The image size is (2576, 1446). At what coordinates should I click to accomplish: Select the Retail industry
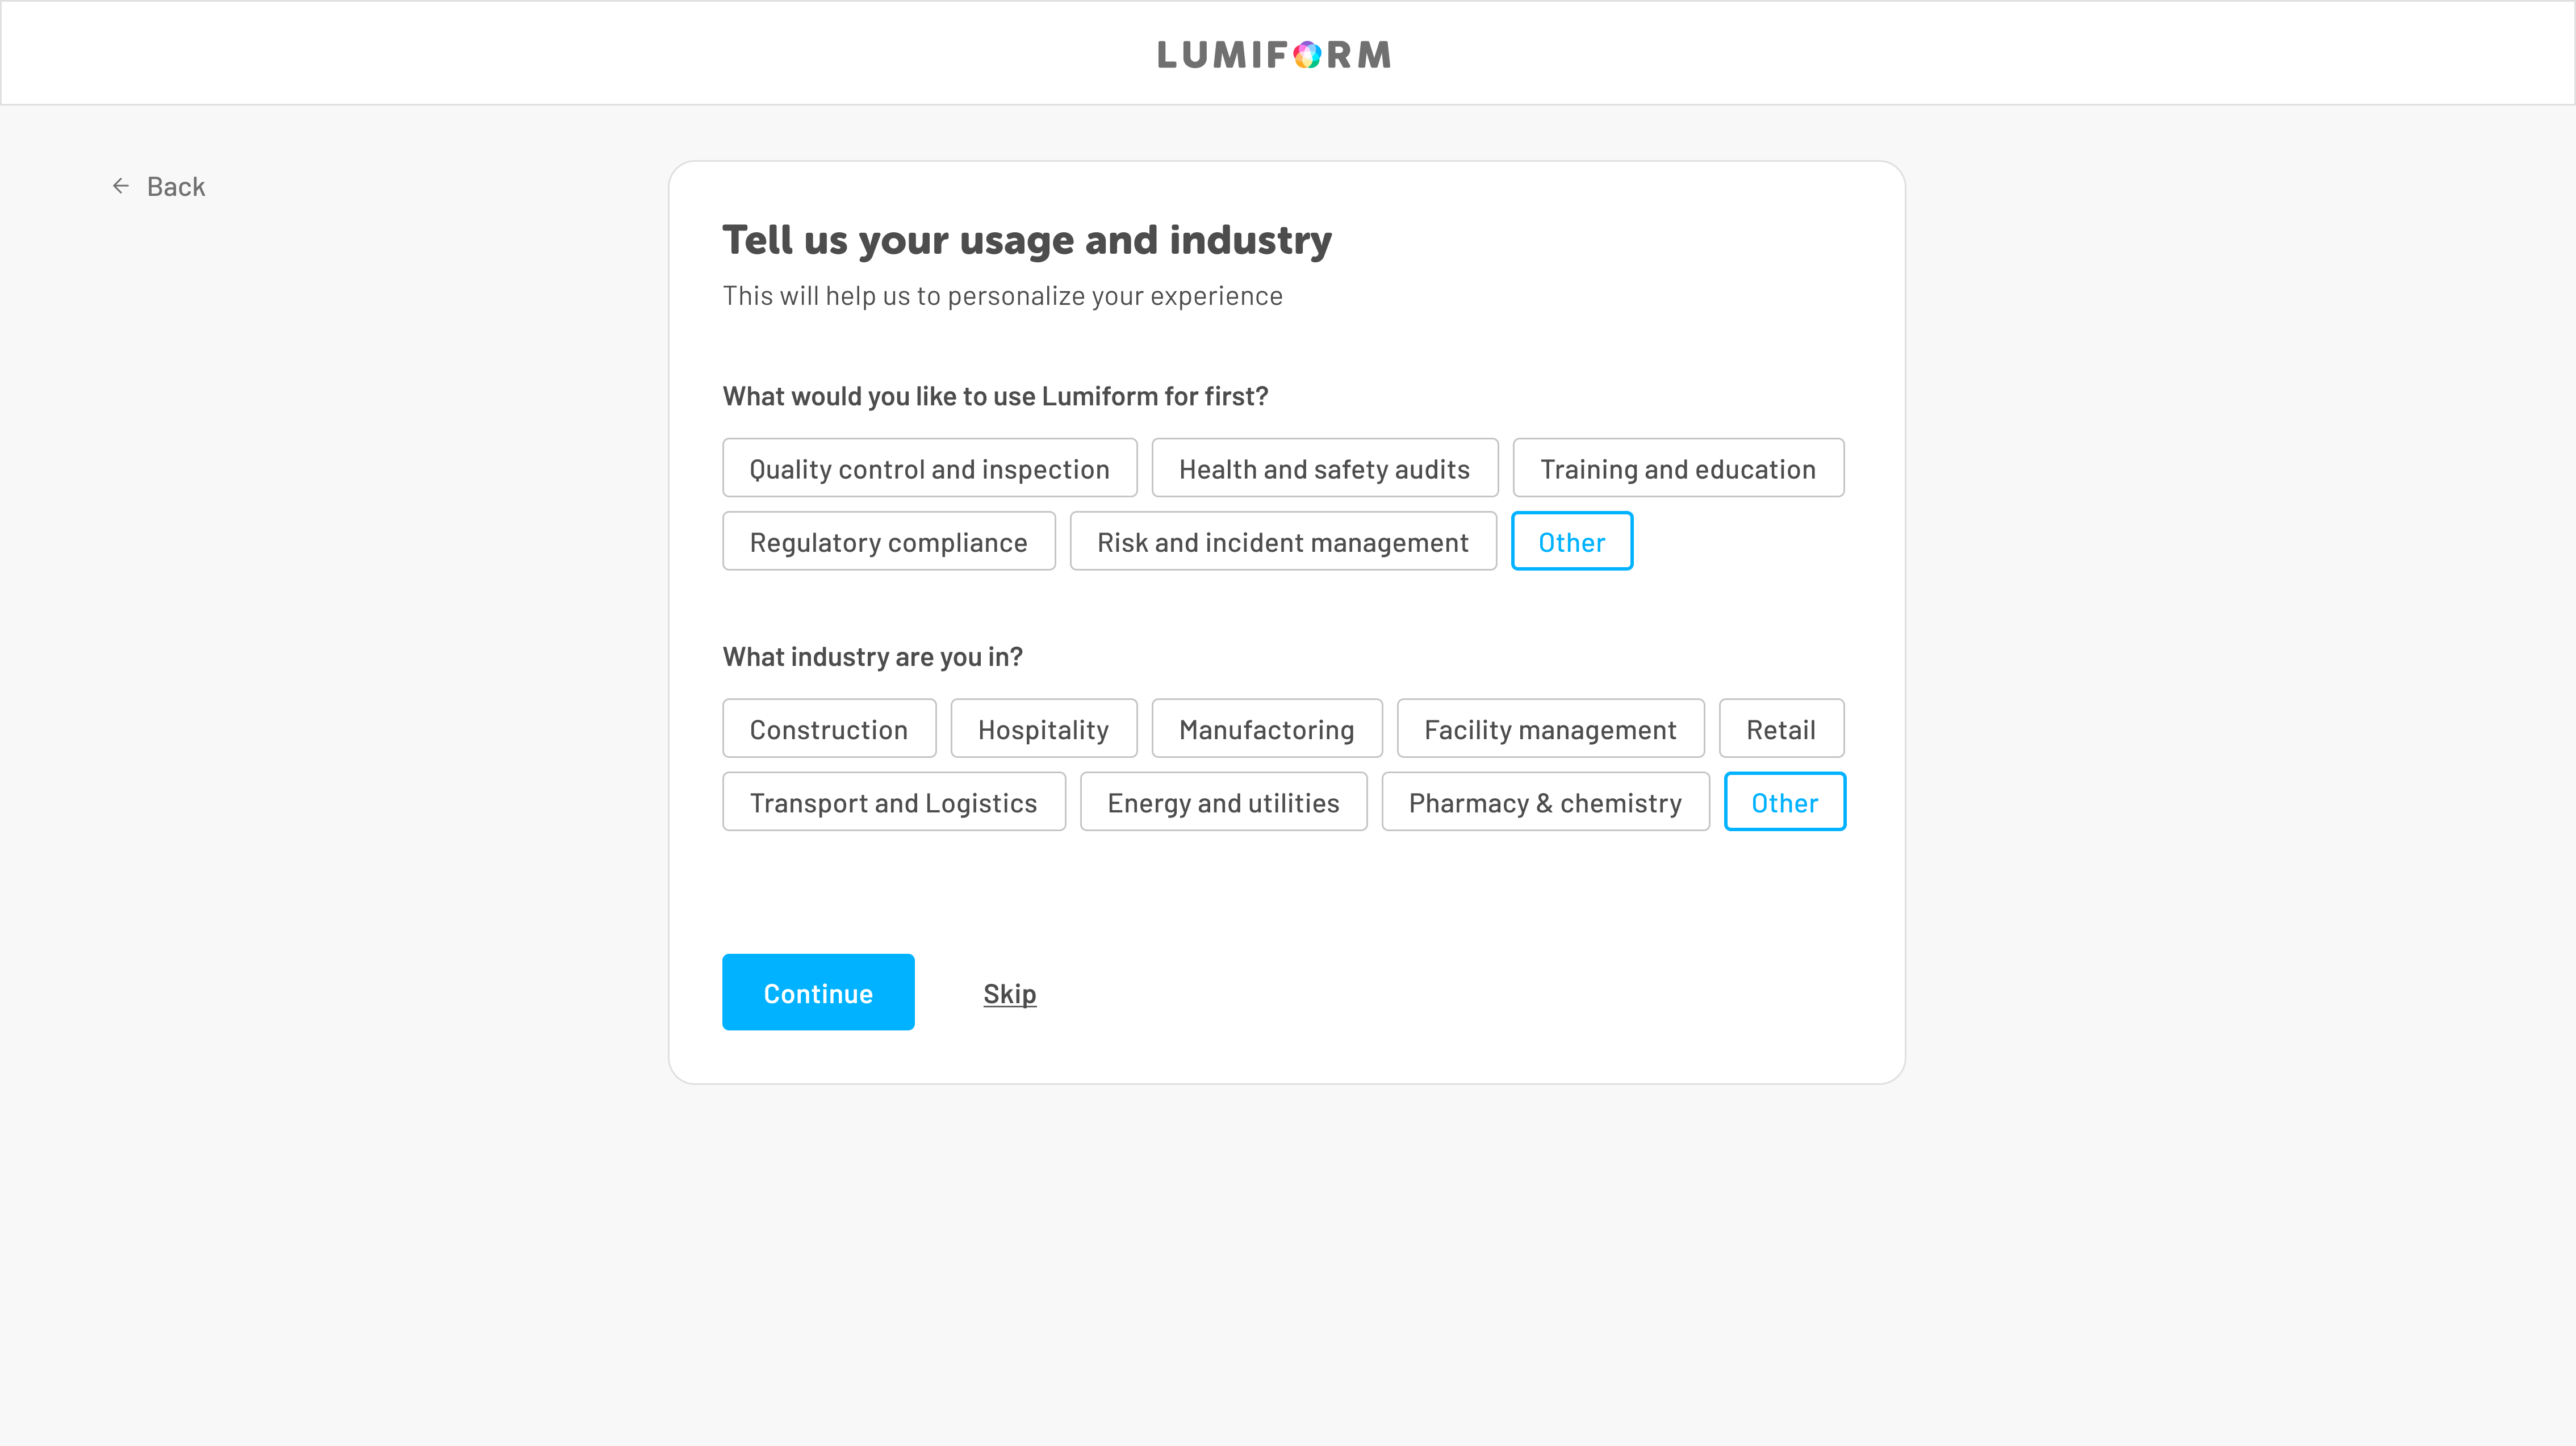pos(1781,728)
